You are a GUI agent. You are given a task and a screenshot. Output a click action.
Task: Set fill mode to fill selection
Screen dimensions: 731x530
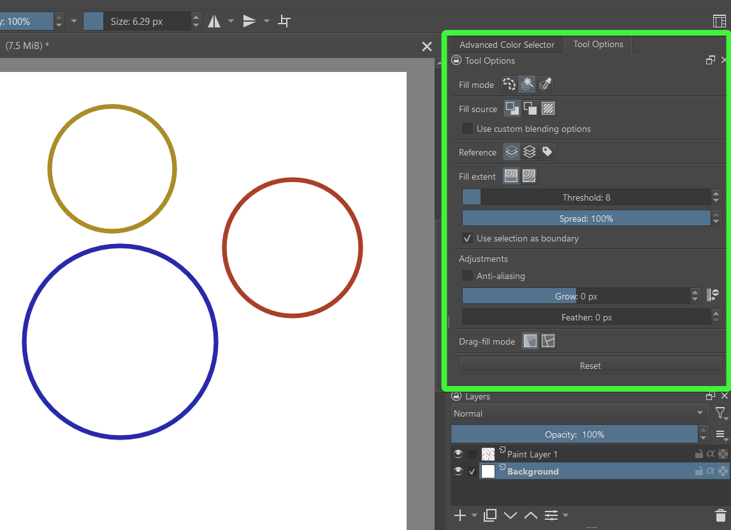click(x=509, y=85)
